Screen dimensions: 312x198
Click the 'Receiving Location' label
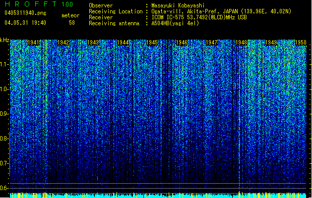tap(116, 11)
